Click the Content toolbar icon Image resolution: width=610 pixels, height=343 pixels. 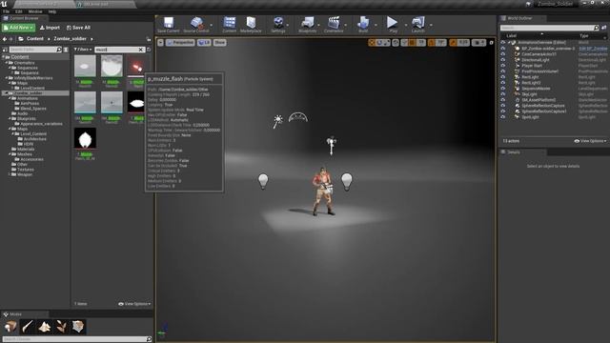229,23
